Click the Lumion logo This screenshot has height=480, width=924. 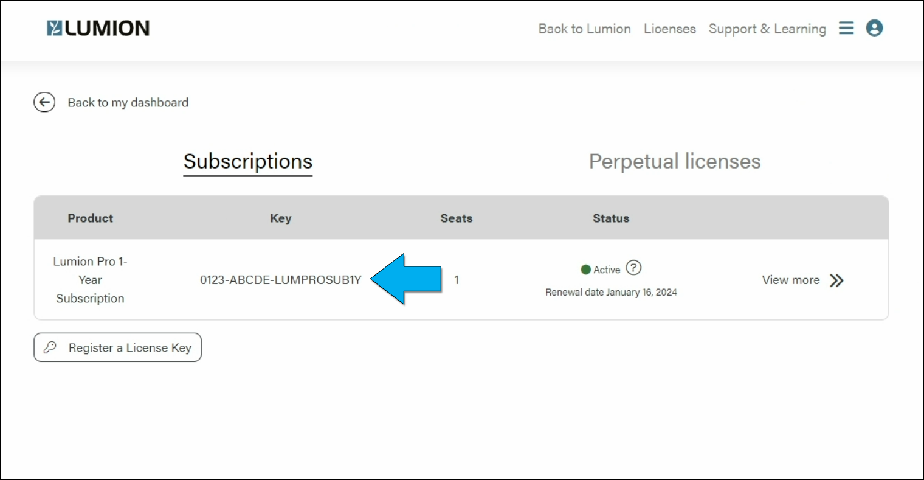(x=98, y=29)
